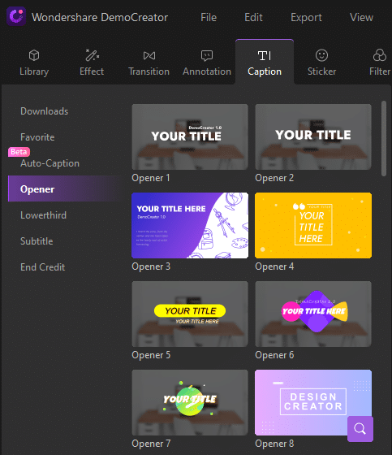Select the Opener 8 Design Creator thumbnail

[x=313, y=402]
